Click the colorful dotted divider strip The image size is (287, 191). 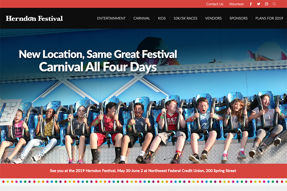[143, 182]
